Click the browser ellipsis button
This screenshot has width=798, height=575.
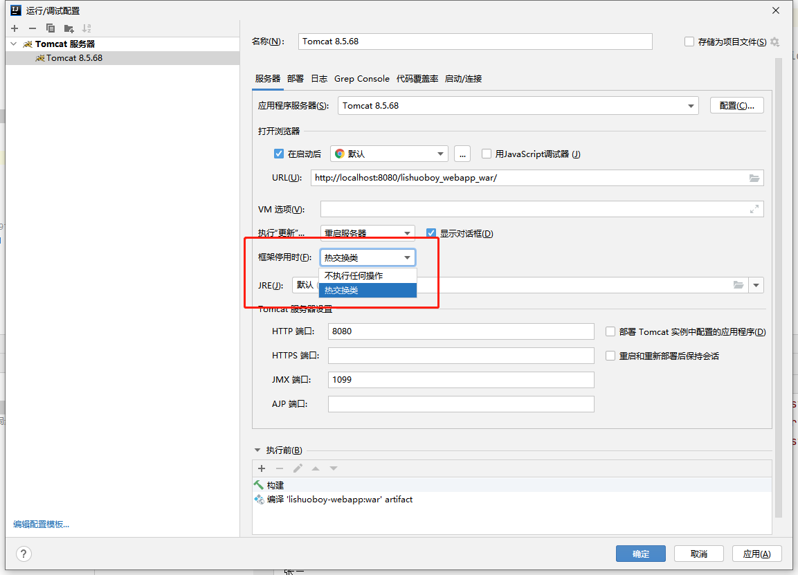point(462,154)
